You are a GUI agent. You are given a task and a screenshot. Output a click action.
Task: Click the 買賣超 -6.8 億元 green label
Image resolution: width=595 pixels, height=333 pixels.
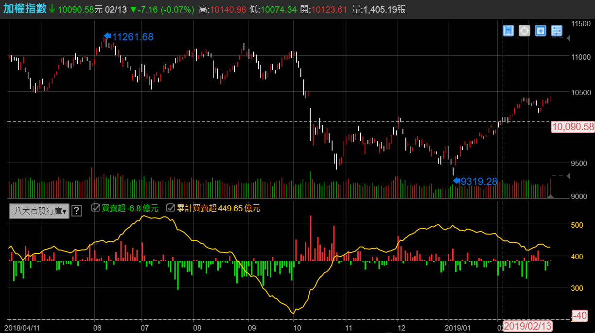point(130,208)
